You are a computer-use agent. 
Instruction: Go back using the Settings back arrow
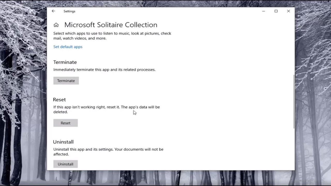pos(53,11)
